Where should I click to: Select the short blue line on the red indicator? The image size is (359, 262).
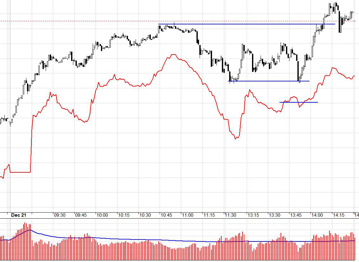click(299, 102)
